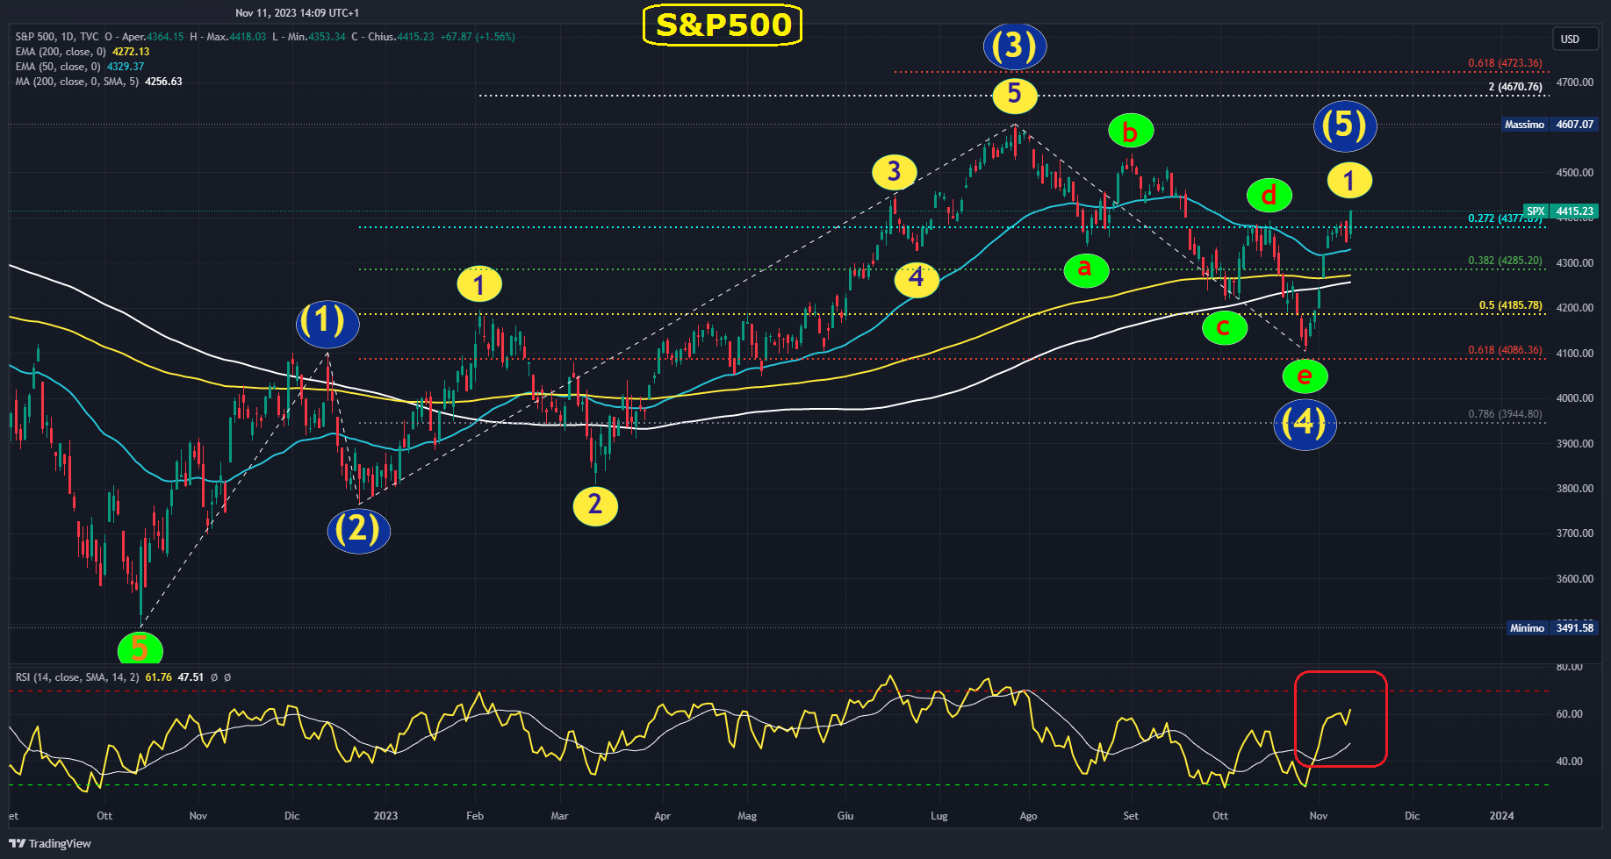Select the blue (4) wave label

click(x=1305, y=425)
